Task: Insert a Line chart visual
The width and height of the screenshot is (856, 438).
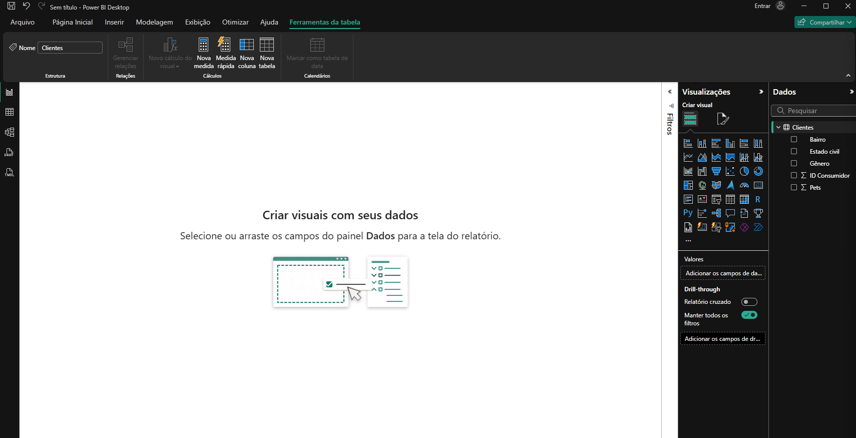Action: point(688,157)
